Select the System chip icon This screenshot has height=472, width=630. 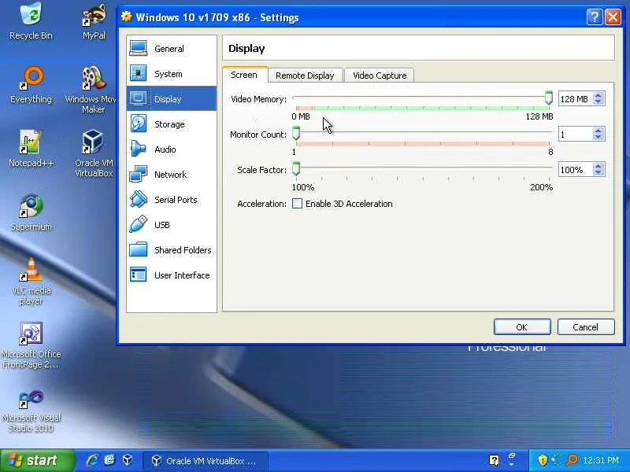[139, 73]
